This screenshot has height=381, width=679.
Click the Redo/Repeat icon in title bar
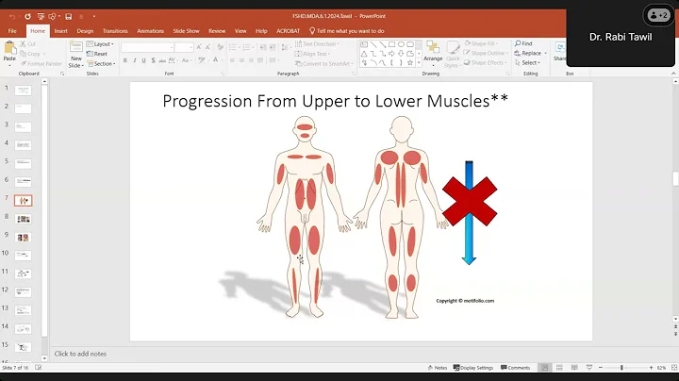[x=27, y=16]
